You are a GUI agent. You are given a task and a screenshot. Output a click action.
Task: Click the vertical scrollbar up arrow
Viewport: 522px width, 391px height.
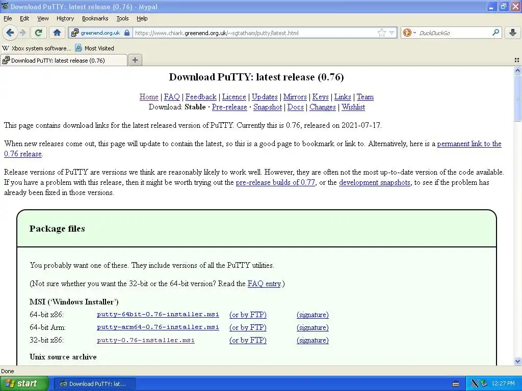[517, 70]
